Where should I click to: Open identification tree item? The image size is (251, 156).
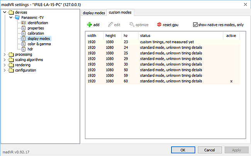click(x=37, y=23)
